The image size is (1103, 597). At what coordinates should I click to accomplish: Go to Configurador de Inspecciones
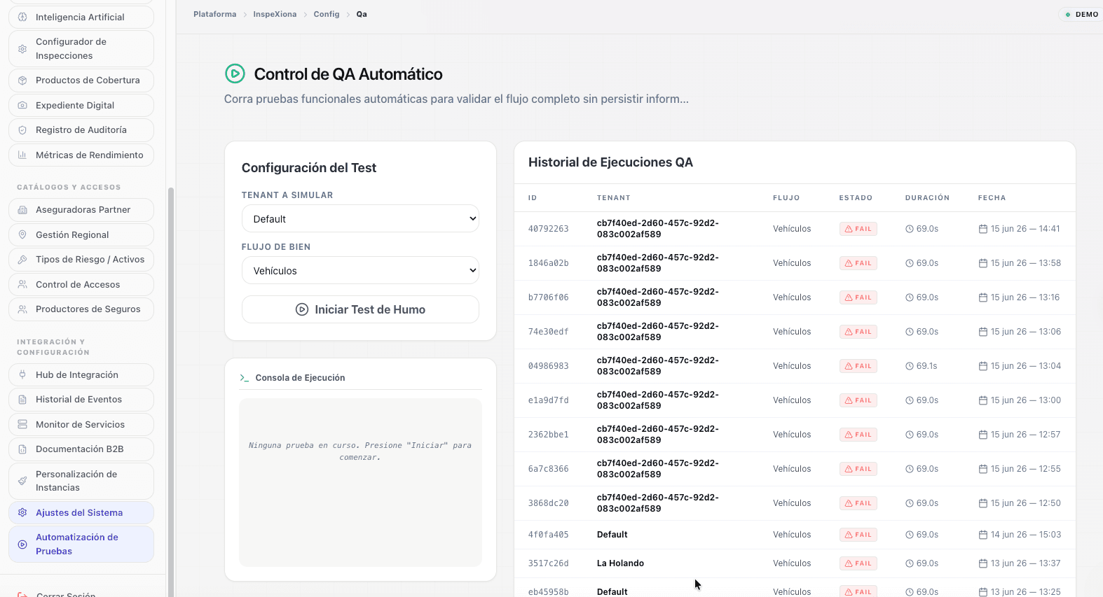(x=81, y=49)
